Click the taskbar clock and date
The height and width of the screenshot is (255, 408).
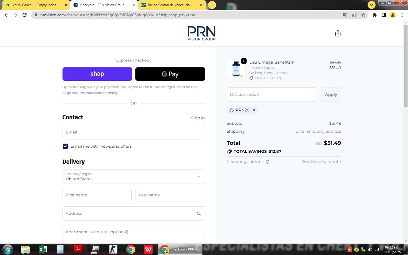(x=392, y=250)
